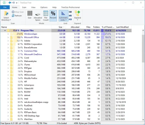Screen dimensions: 145x125
Task: Click the scrollbar down arrow
Action: tap(143, 120)
